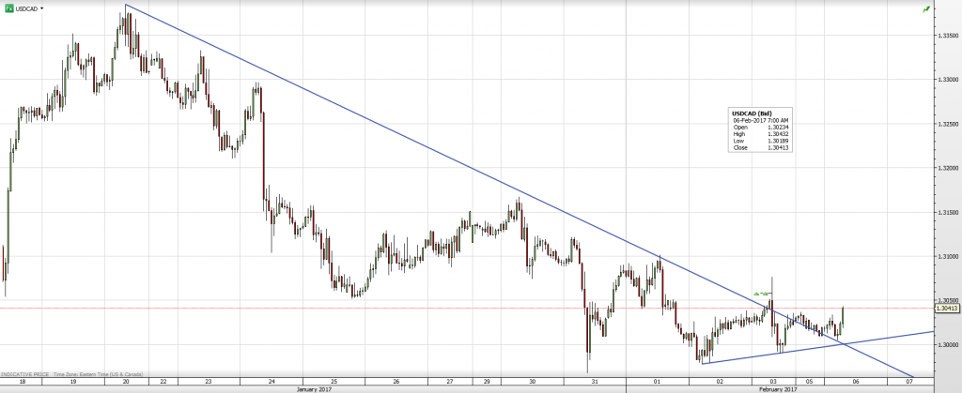The width and height of the screenshot is (962, 393).
Task: Click date 20 on the time axis
Action: coord(126,381)
